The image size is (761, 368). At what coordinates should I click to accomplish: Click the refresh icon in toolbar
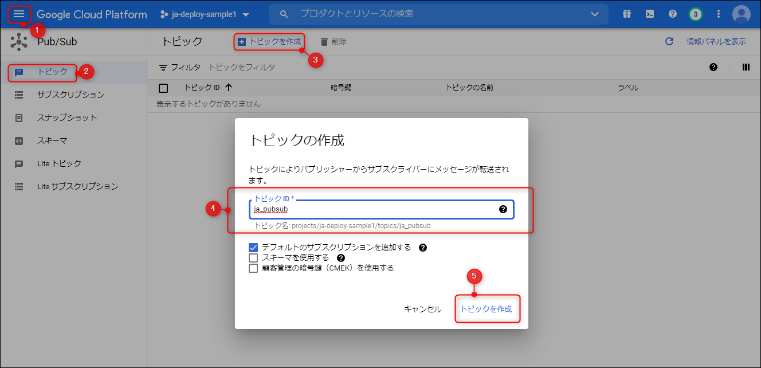pos(669,42)
